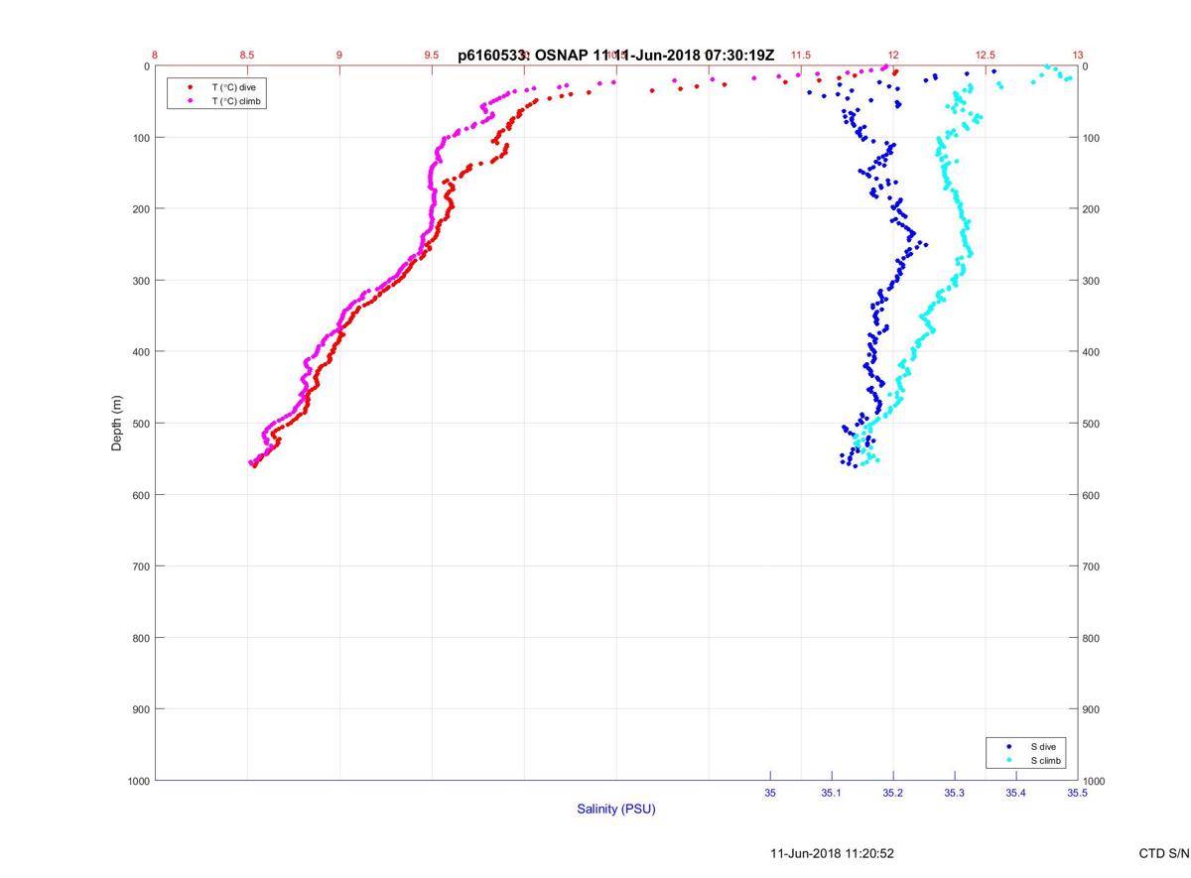Screen dimensions: 1191x878
Task: Click the '900' tick on the left depth axis
Action: [140, 709]
